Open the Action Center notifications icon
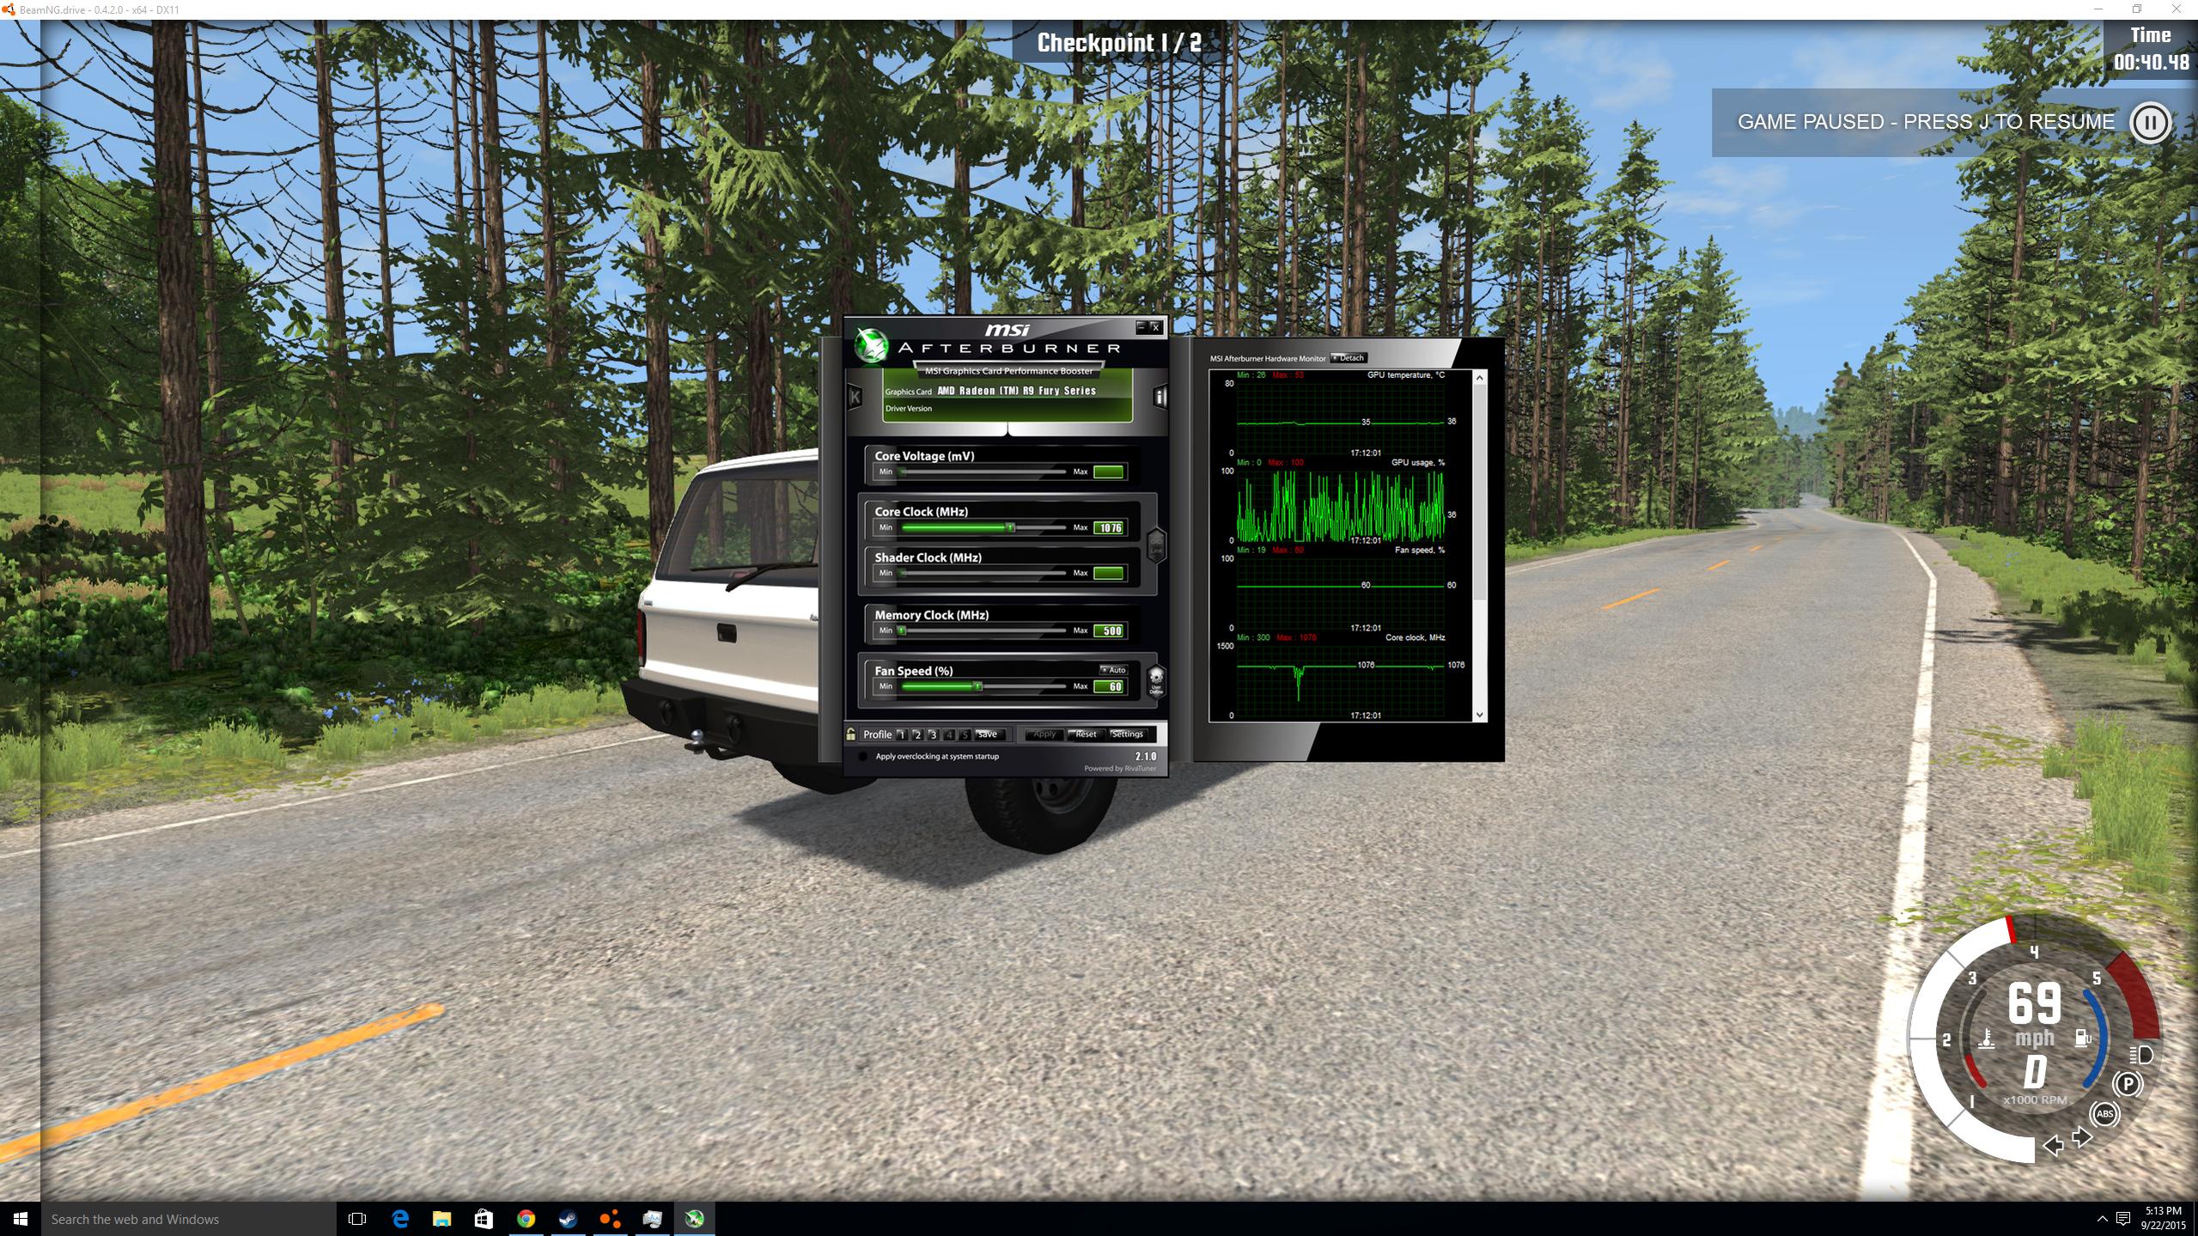The image size is (2198, 1236). [2122, 1219]
